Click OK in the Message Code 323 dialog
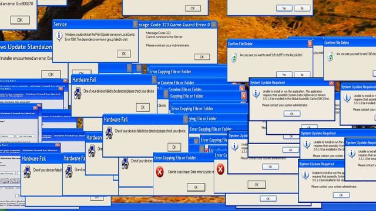Screen dimensions: 376x211 [x=202, y=57]
